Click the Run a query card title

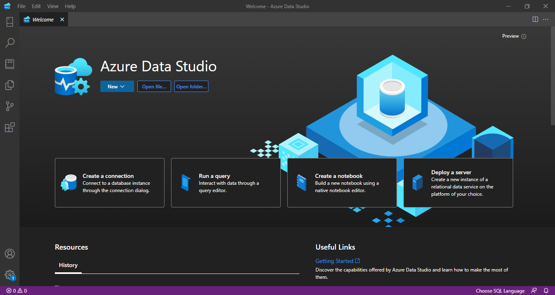coord(215,176)
